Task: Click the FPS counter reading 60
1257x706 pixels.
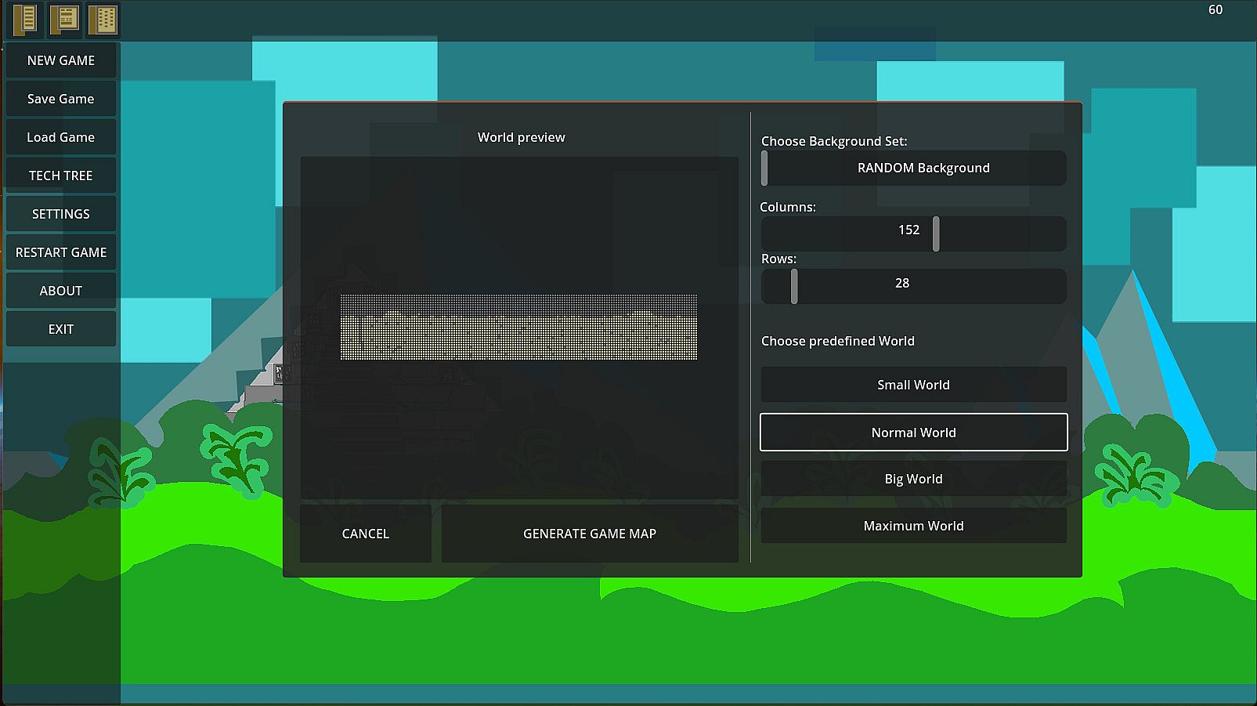Action: click(x=1215, y=9)
